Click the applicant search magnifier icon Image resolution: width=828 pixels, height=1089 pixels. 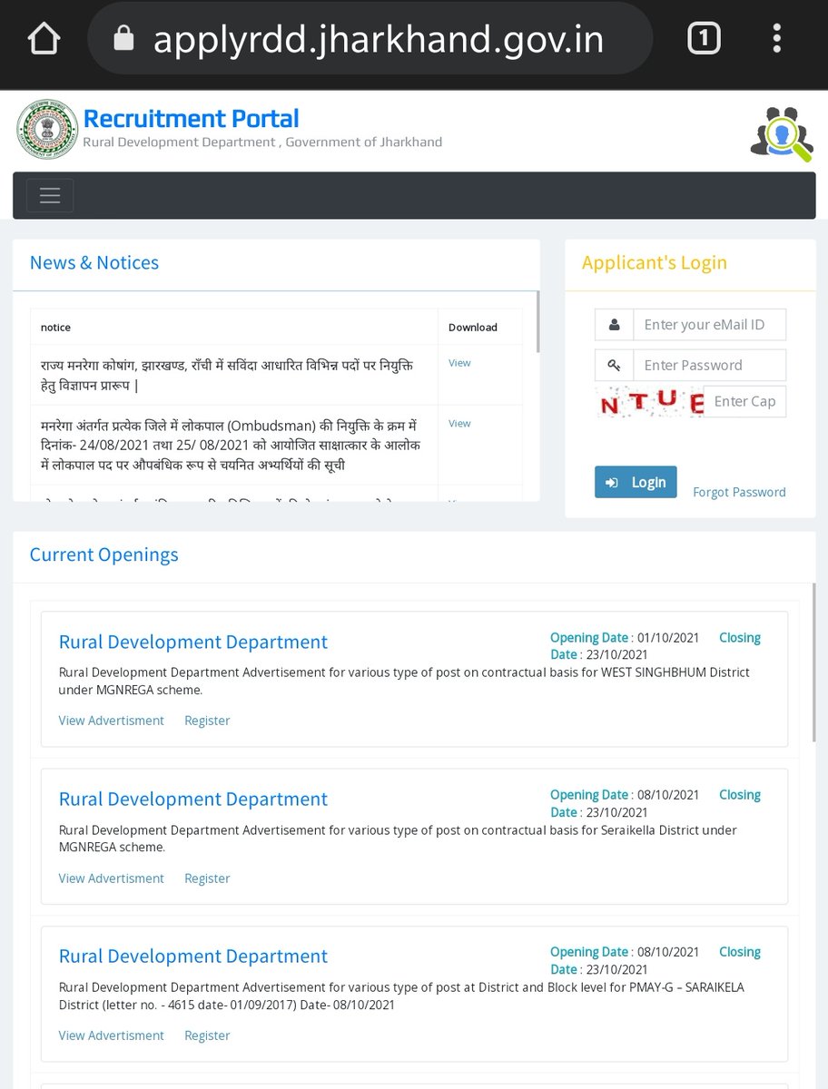click(781, 134)
